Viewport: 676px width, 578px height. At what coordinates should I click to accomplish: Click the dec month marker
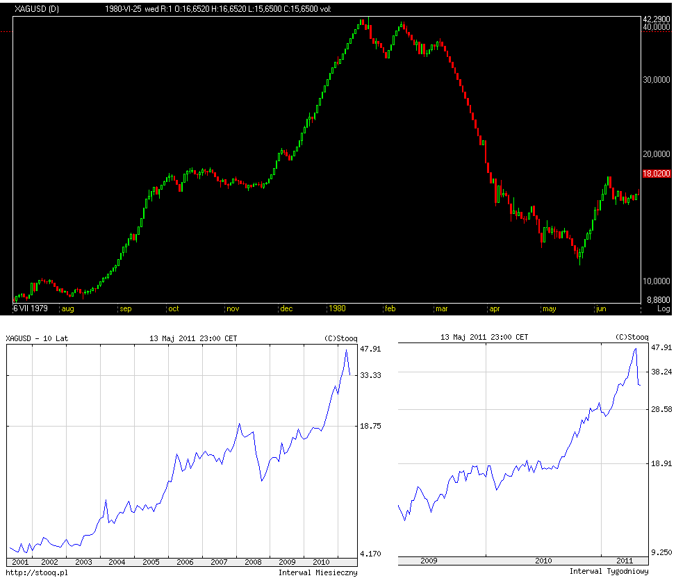coord(286,308)
